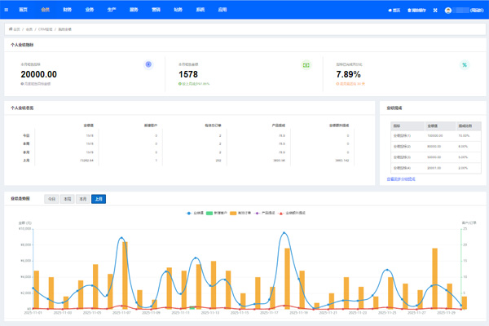The width and height of the screenshot is (489, 326).
Task: Click the 清除缓存 clear cache icon
Action: 408,10
